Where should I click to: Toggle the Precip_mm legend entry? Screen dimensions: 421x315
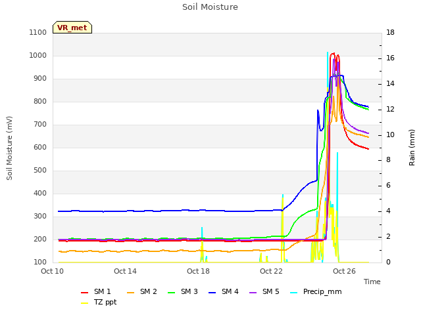(316, 291)
